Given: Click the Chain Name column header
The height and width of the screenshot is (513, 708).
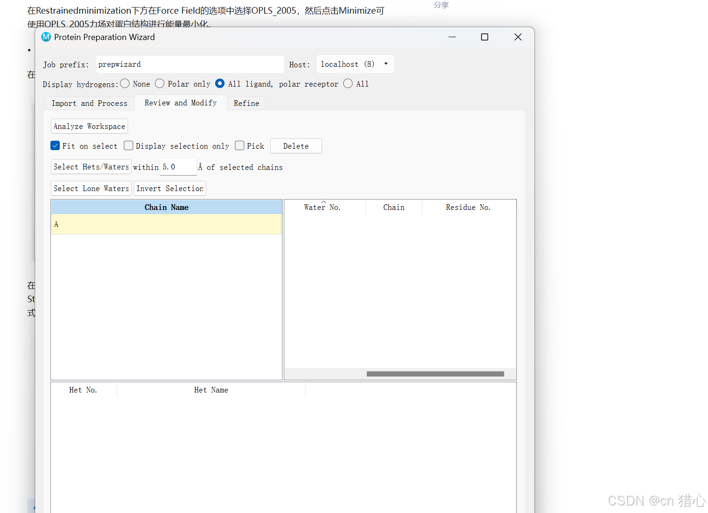Looking at the screenshot, I should pos(166,207).
